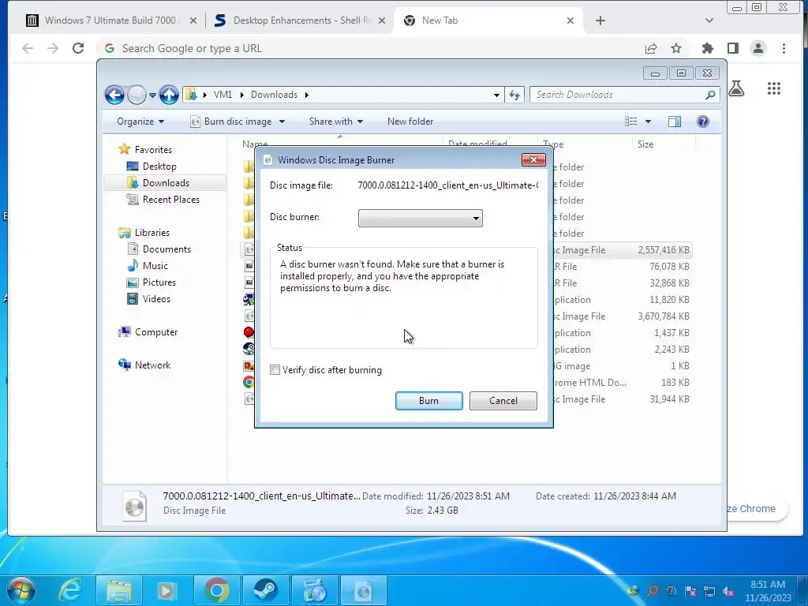Enable Verify disc after burning checkbox
The height and width of the screenshot is (606, 808).
(275, 370)
